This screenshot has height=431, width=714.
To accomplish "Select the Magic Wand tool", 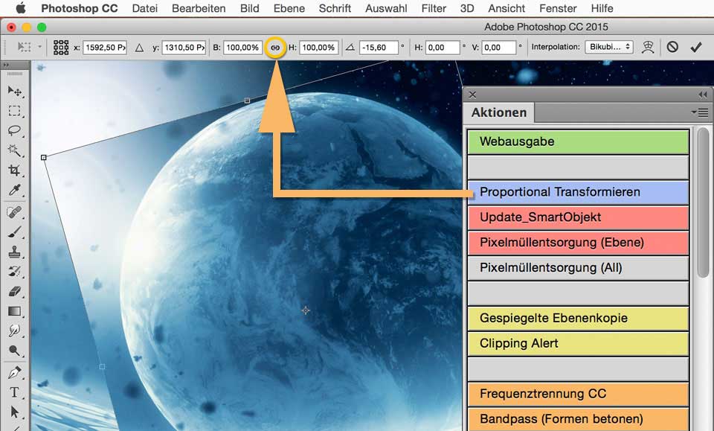I will point(15,150).
